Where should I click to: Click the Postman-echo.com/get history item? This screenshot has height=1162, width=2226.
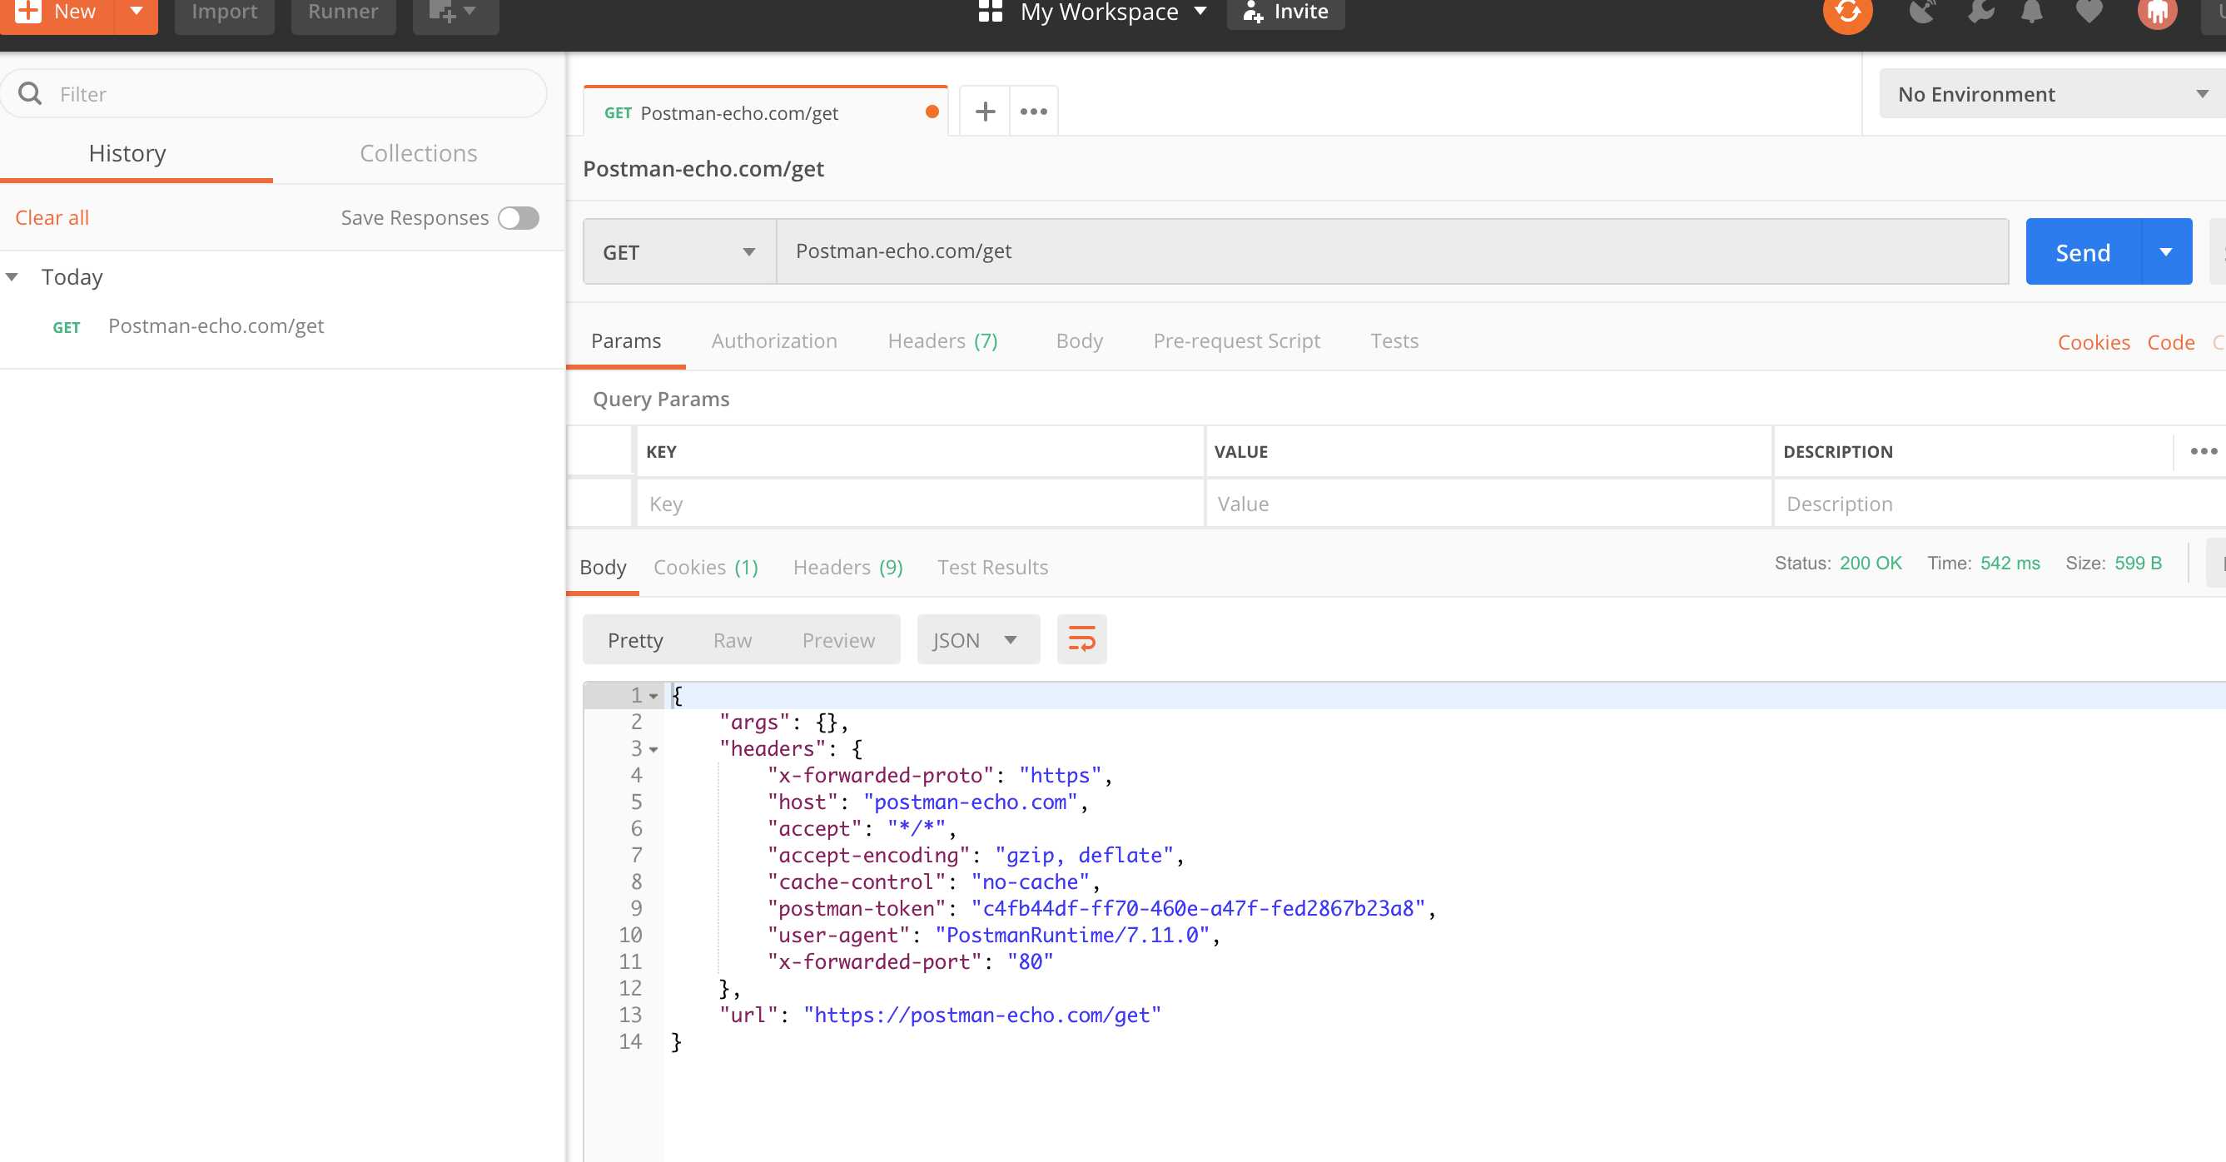click(216, 324)
